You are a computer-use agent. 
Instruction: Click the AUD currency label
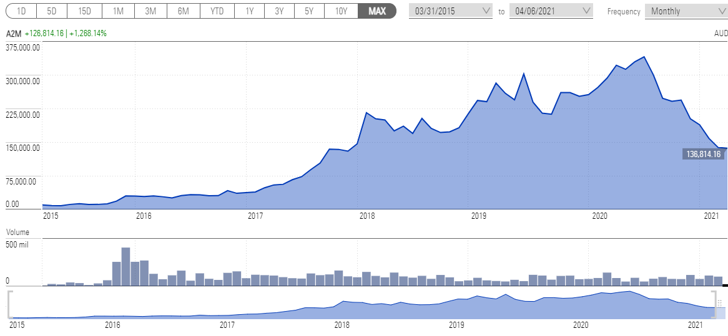[x=721, y=34]
